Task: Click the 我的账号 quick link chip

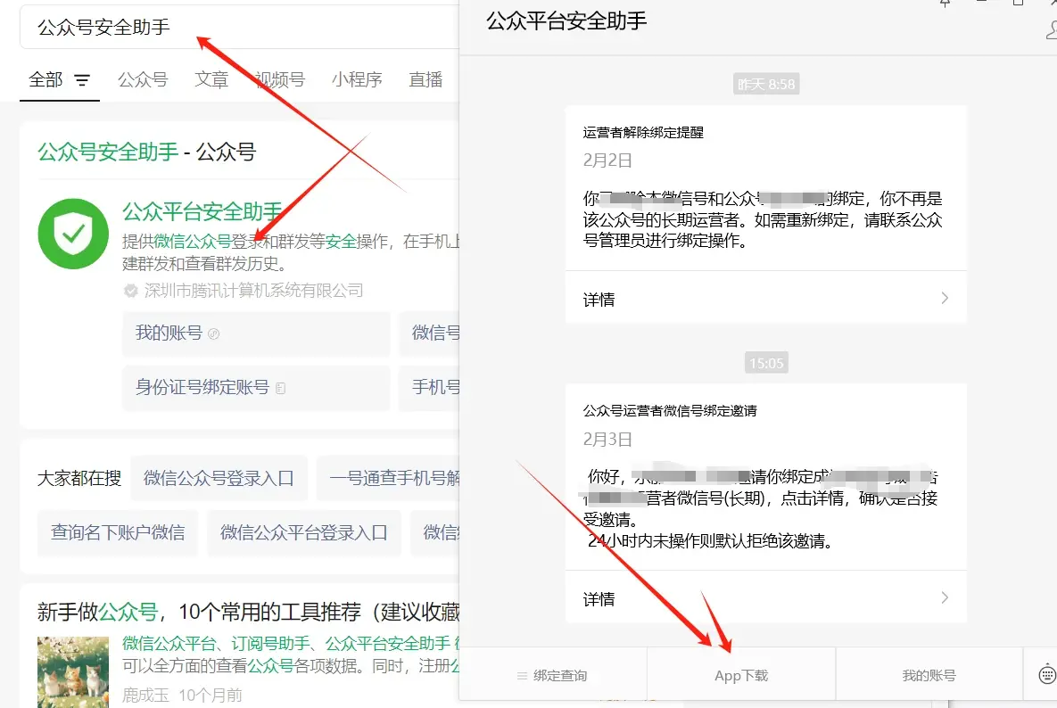Action: (256, 333)
